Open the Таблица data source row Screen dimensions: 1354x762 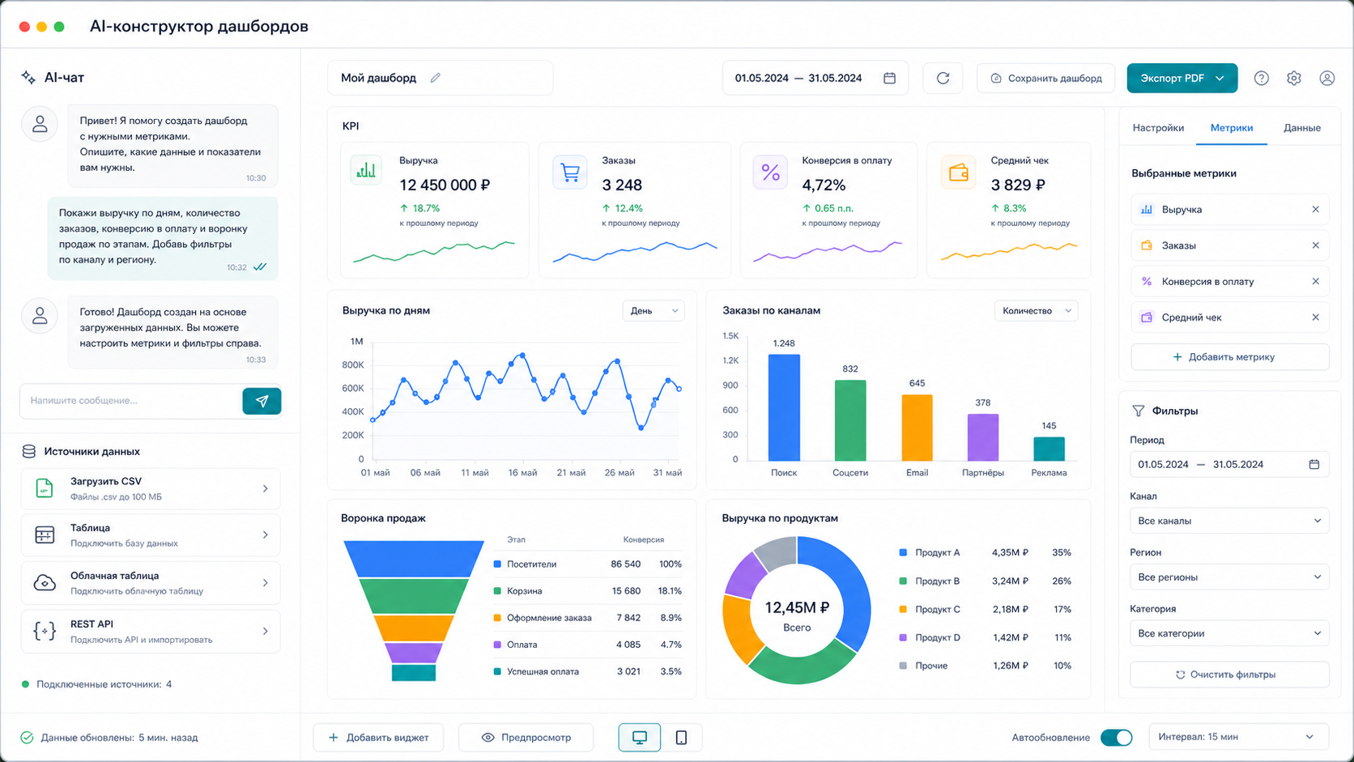click(x=151, y=534)
